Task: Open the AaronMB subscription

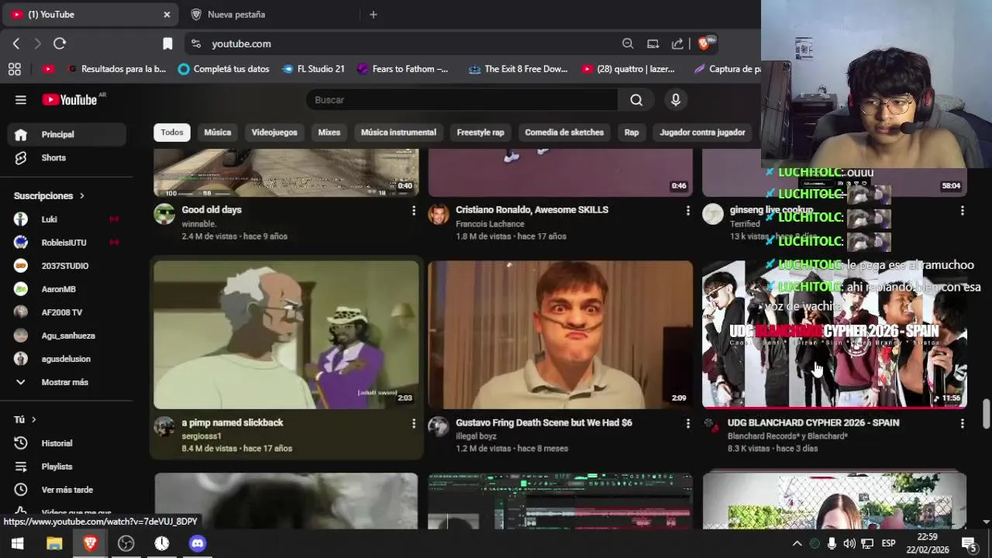Action: (x=67, y=289)
